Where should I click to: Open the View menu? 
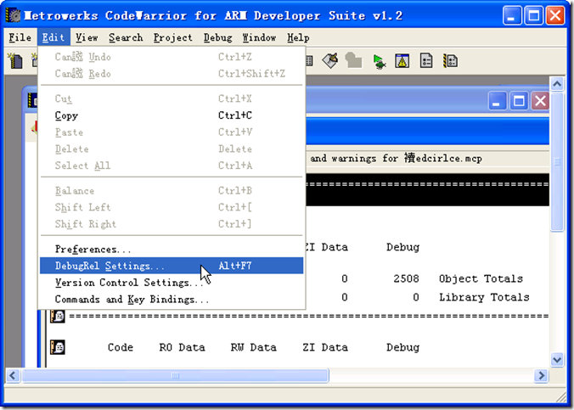click(x=87, y=37)
